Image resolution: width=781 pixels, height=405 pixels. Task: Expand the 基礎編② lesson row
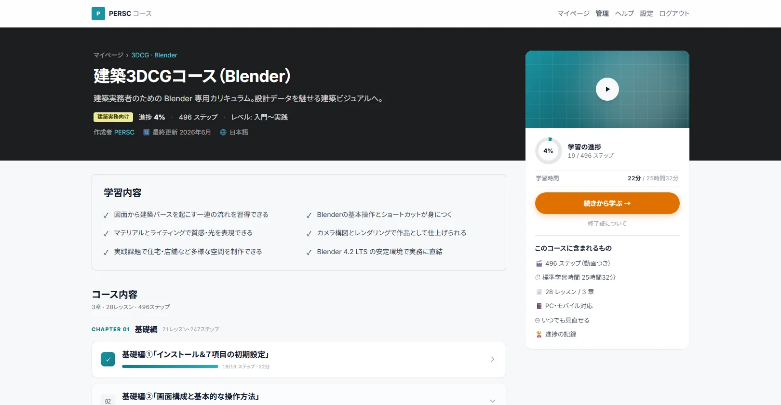point(492,401)
